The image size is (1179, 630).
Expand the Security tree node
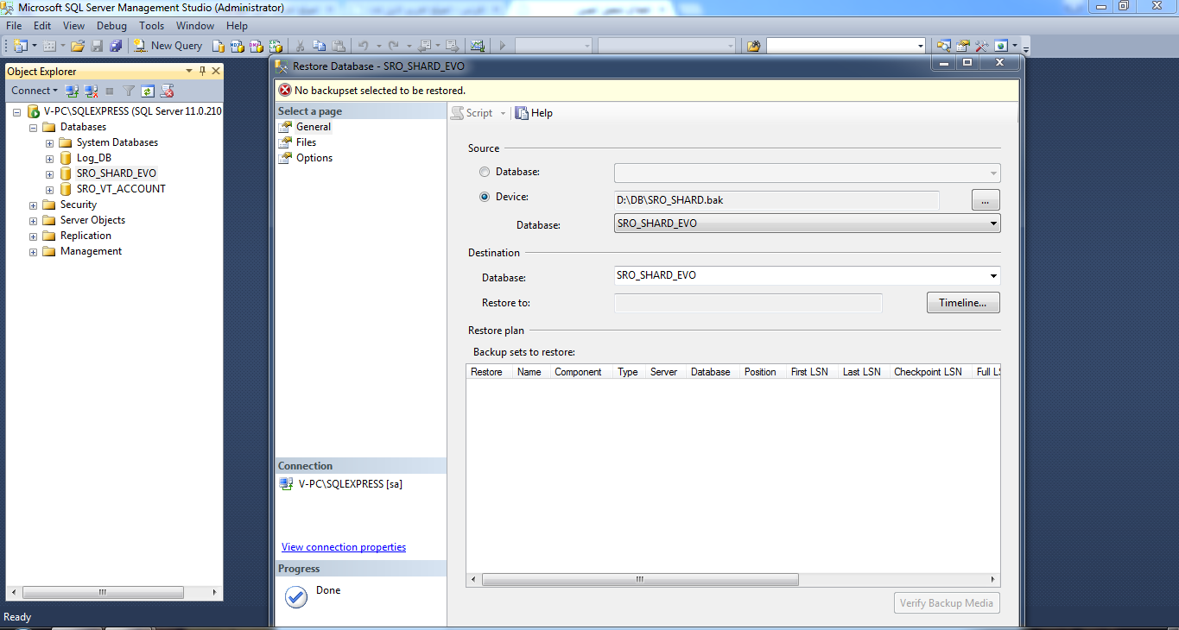[34, 205]
